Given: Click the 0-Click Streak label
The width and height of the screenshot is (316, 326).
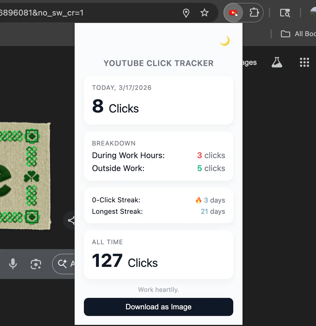Looking at the screenshot, I should [116, 200].
